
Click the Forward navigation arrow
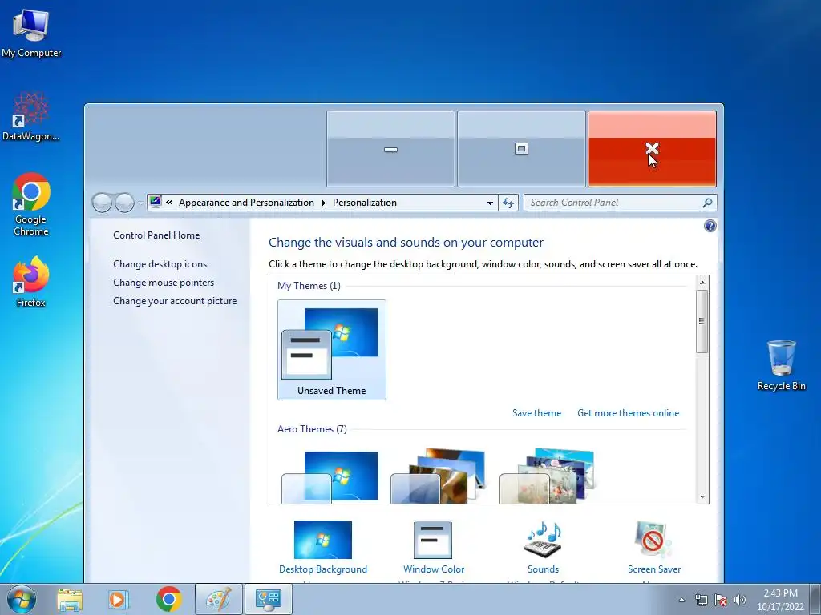pyautogui.click(x=124, y=203)
